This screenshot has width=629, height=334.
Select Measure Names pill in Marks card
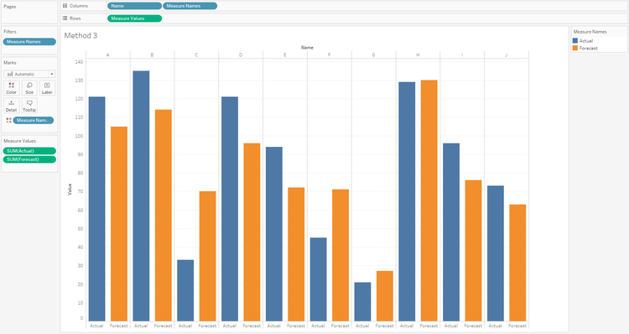34,120
